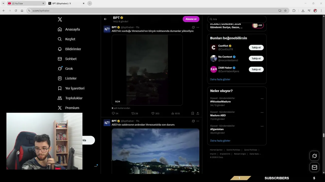
Task: Open browser extensions menu
Action: [294, 11]
